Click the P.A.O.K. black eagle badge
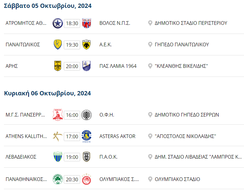Viewport: 244px width, 194px height. pos(86,157)
